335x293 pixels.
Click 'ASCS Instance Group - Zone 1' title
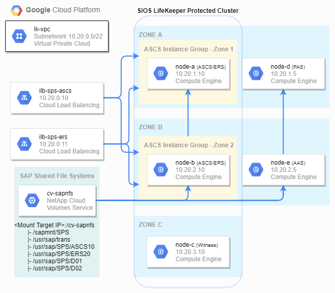(189, 49)
